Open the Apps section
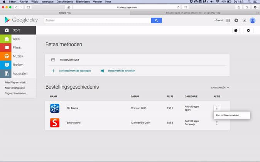This screenshot has width=260, height=162. 18,39
